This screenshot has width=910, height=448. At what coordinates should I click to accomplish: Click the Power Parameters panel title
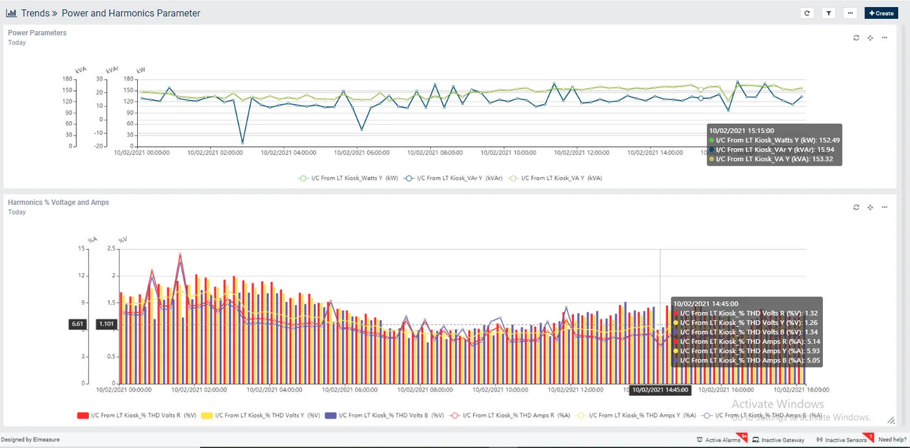tap(37, 33)
